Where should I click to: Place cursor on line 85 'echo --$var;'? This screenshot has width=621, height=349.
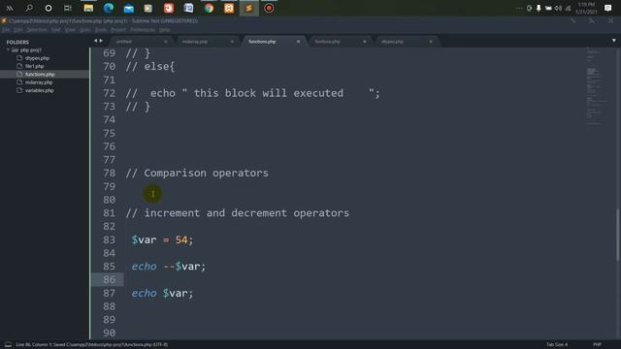pyautogui.click(x=168, y=267)
